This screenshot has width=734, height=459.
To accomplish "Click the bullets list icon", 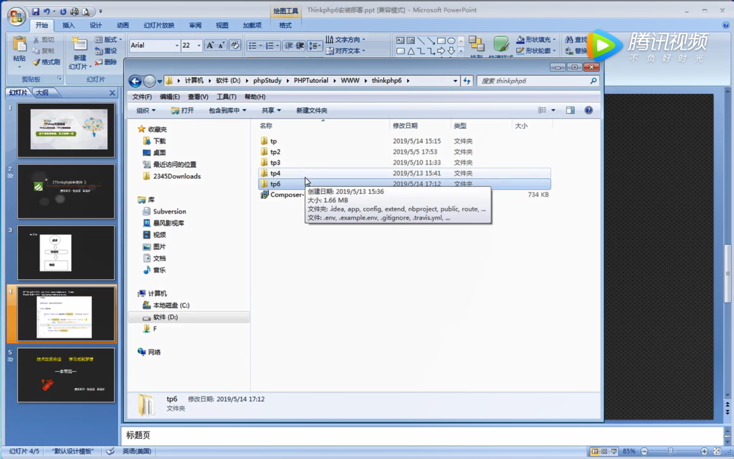I will pos(252,45).
